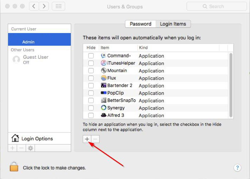Toggle Hide checkbox for Command-
The image size is (250, 179).
[91, 56]
